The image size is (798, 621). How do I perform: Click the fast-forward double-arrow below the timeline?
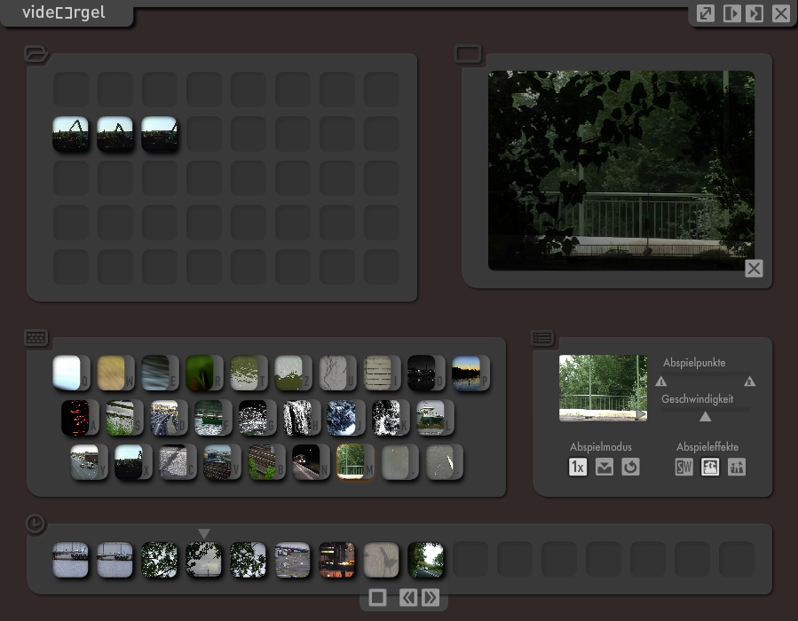[431, 598]
